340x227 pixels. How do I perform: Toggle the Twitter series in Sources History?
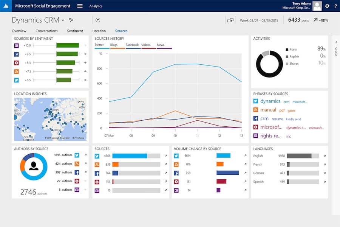click(x=99, y=45)
